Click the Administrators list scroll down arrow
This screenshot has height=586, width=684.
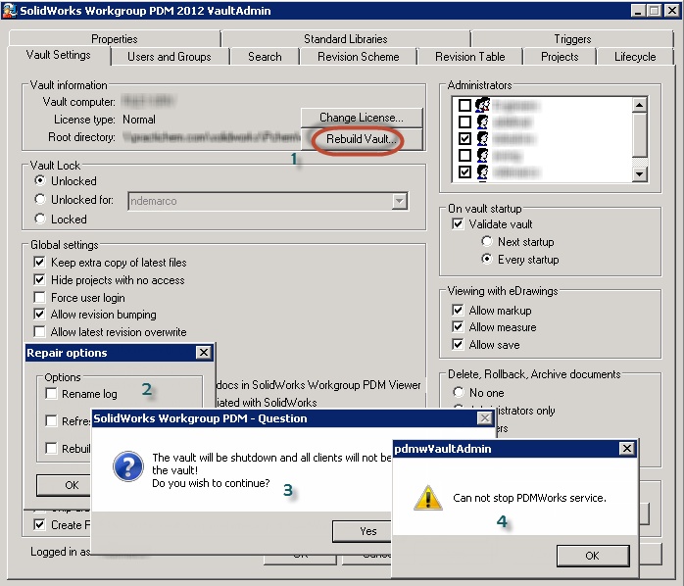639,174
